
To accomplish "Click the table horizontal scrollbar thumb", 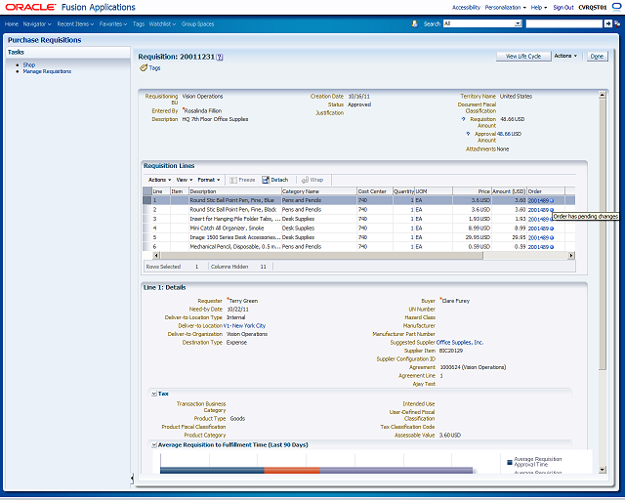I will (321, 256).
